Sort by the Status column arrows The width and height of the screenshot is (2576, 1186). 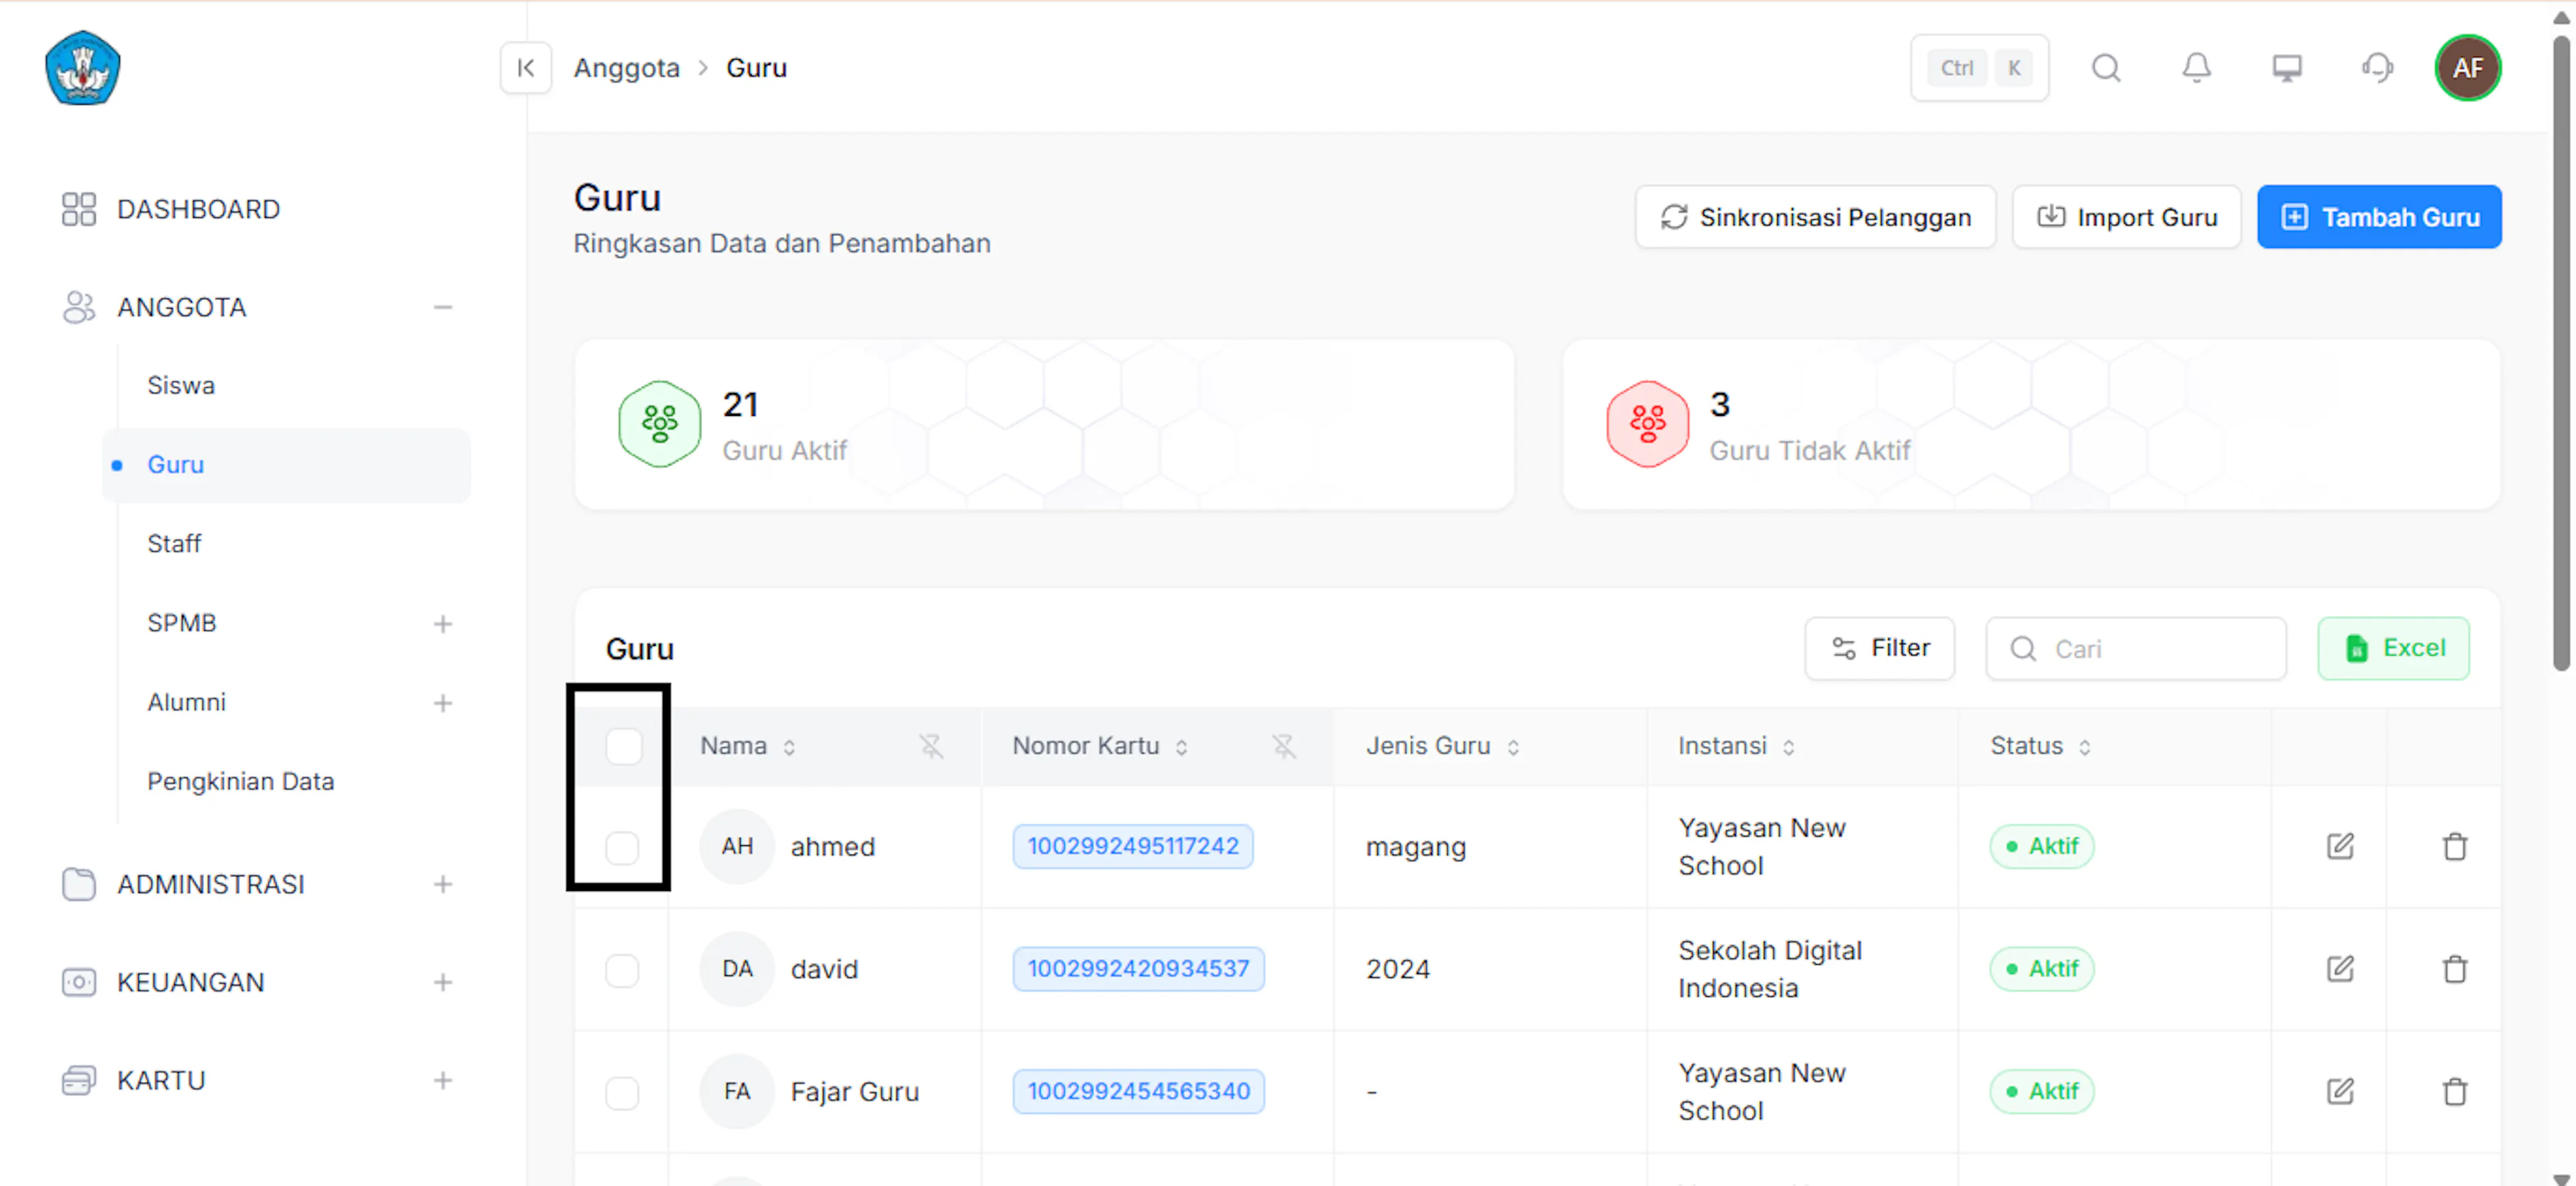click(x=2084, y=747)
